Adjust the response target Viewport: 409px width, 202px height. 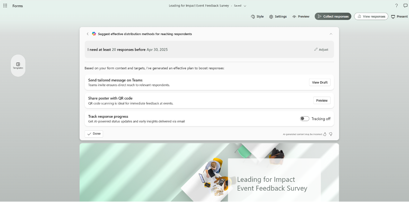click(321, 49)
